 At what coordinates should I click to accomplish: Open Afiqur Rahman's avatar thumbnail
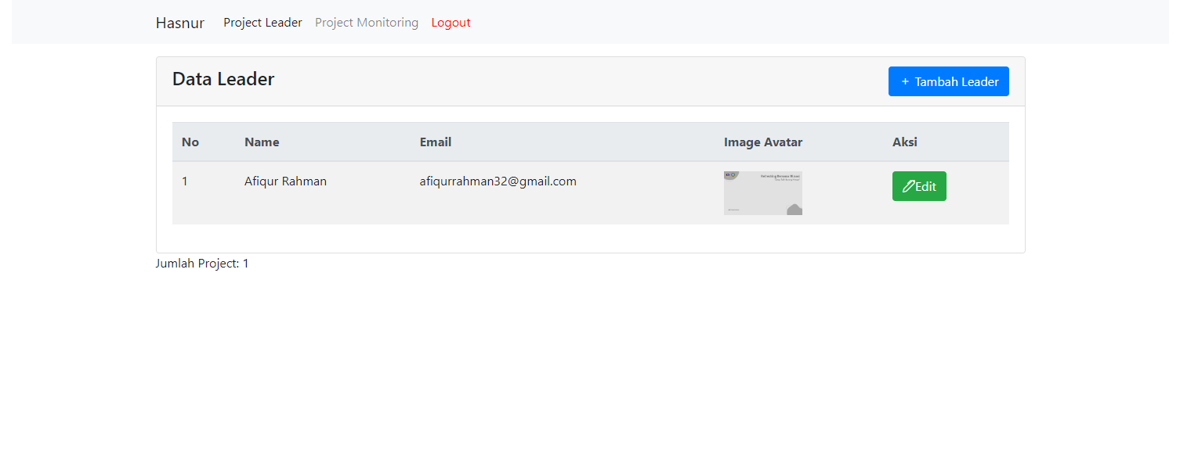[763, 193]
